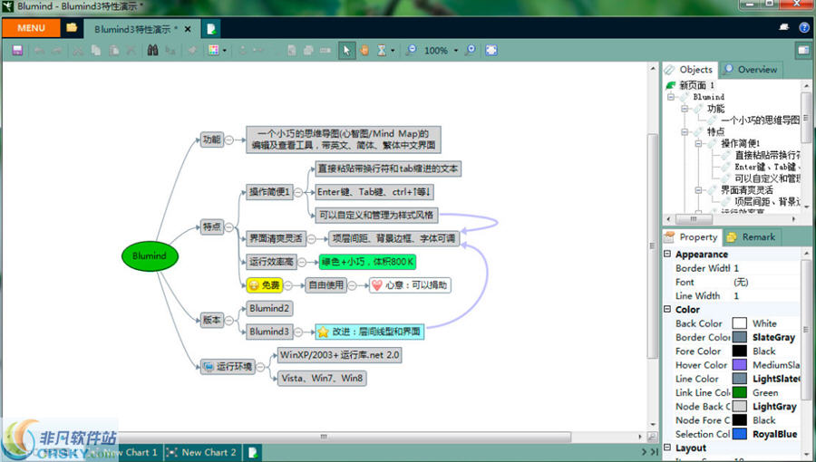
Task: Select the hand pan tool
Action: 364,51
